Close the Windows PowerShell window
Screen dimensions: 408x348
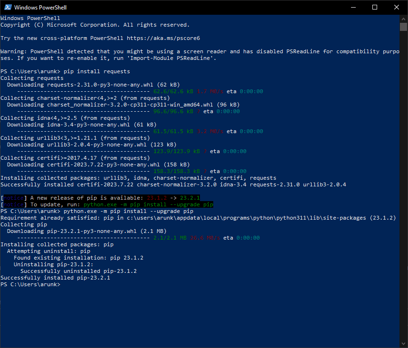point(396,7)
